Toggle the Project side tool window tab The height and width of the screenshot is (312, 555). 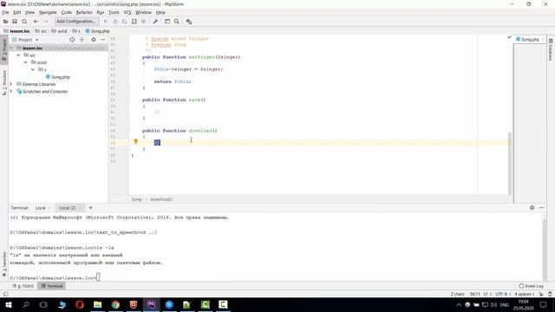click(4, 49)
